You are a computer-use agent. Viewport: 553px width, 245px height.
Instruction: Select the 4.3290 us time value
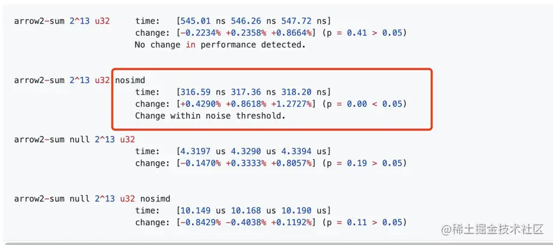(x=248, y=151)
